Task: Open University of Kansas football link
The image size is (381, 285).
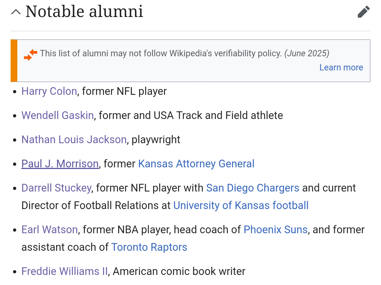Action: pos(241,206)
